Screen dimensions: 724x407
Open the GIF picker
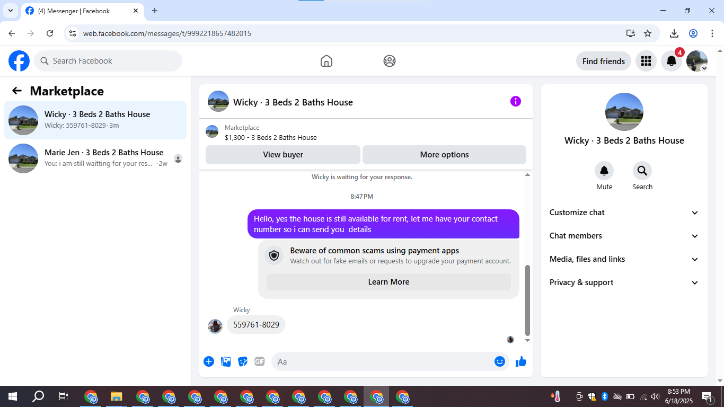pyautogui.click(x=260, y=361)
